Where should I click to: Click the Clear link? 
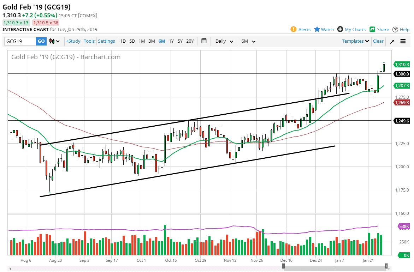378,41
